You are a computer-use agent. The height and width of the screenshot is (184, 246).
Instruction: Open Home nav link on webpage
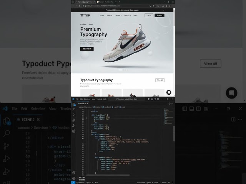pyautogui.click(x=102, y=15)
